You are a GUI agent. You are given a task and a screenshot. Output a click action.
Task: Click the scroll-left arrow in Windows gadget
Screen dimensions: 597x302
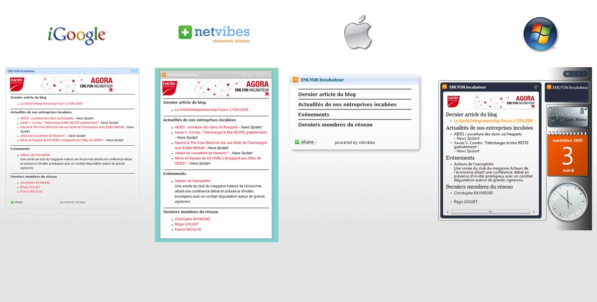click(448, 212)
